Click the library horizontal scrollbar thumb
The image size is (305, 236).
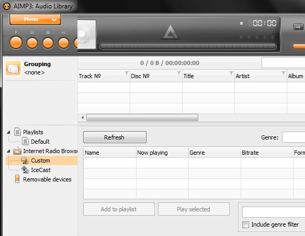click(142, 117)
